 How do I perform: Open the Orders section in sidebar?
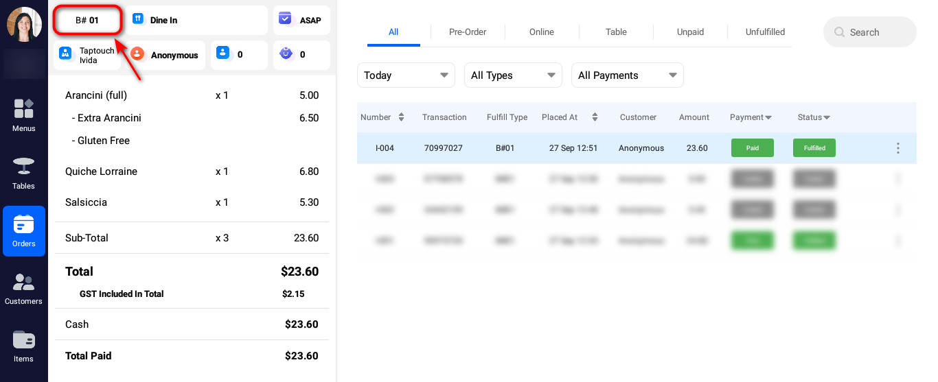[x=23, y=230]
